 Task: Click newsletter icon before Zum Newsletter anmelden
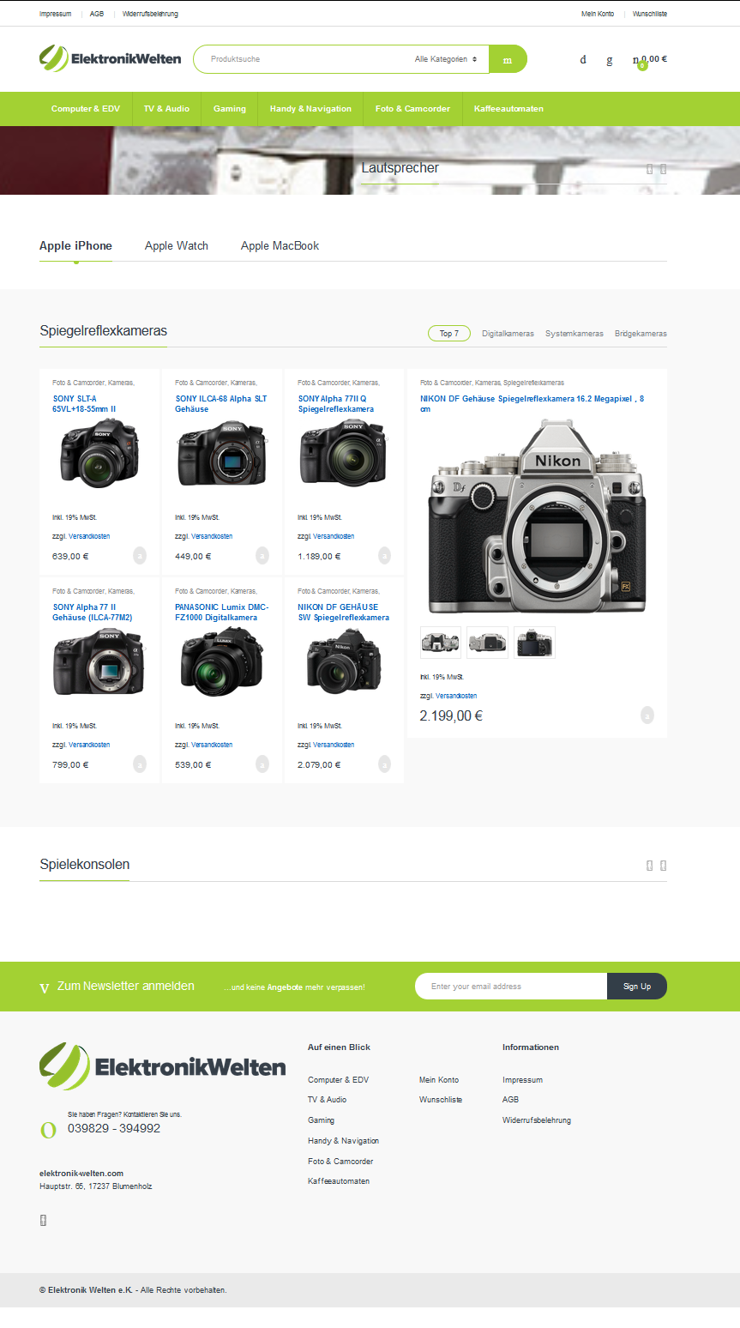(45, 988)
